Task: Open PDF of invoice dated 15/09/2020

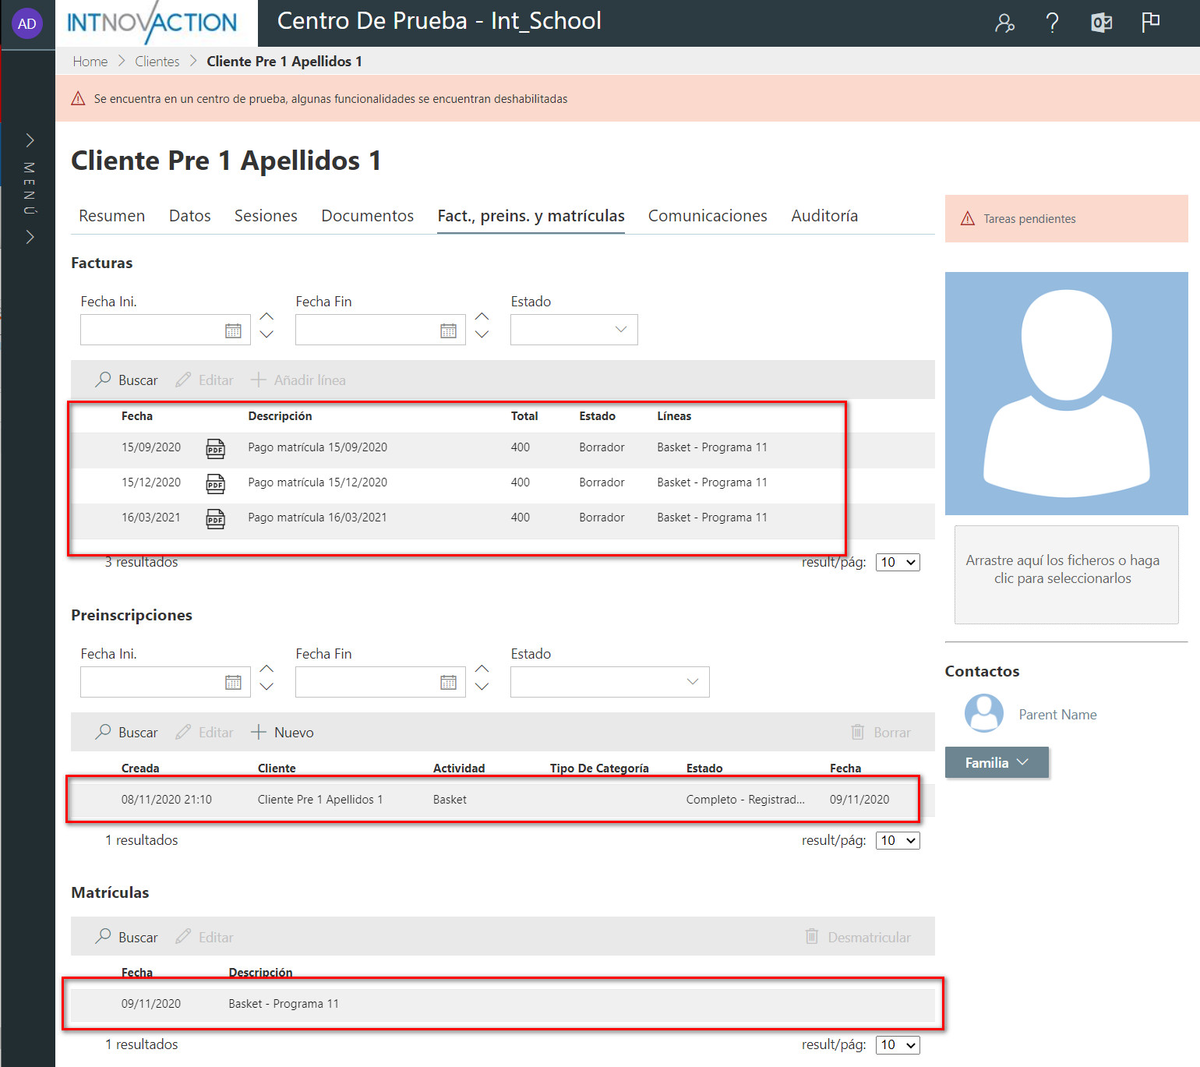Action: 215,449
